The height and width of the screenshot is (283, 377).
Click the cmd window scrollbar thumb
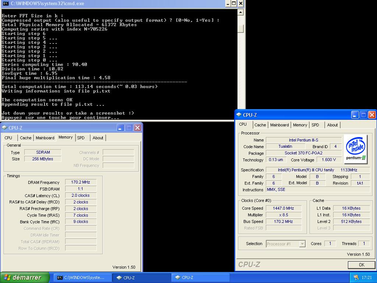point(240,28)
